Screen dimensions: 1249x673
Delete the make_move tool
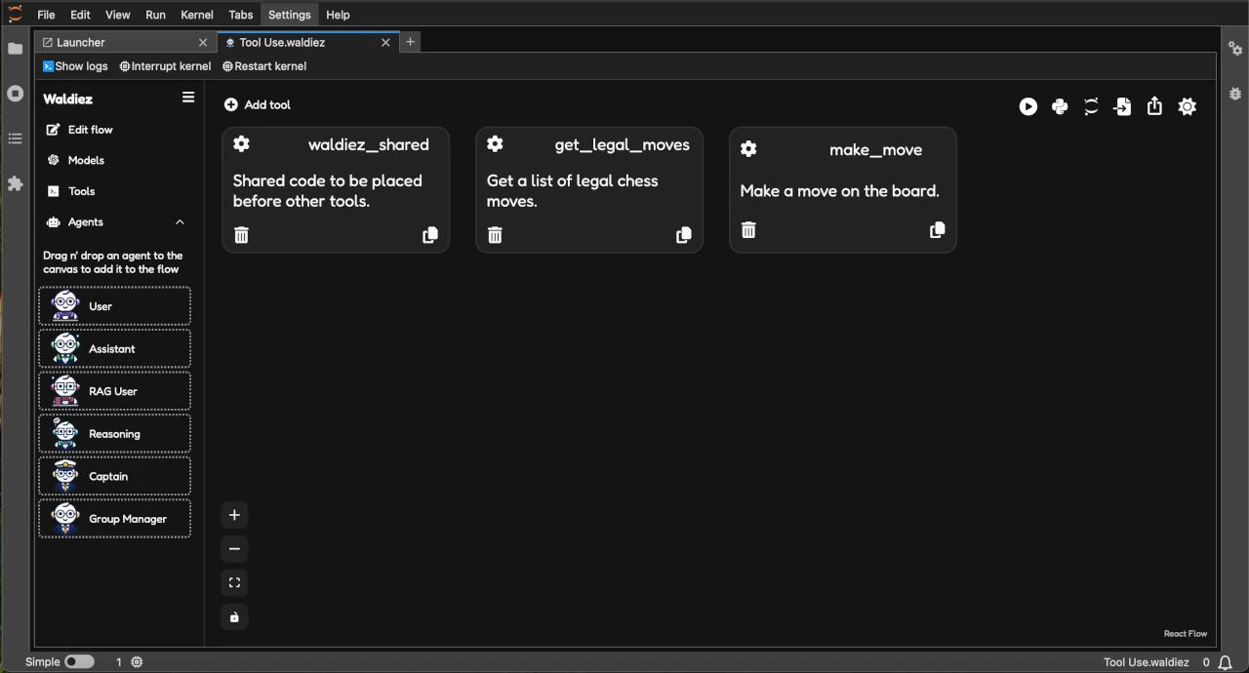747,230
